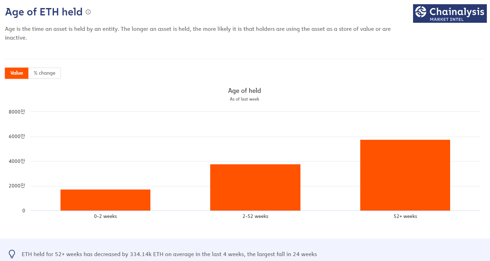Click the 52+ weeks axis label
This screenshot has height=261, width=490.
pyautogui.click(x=405, y=217)
